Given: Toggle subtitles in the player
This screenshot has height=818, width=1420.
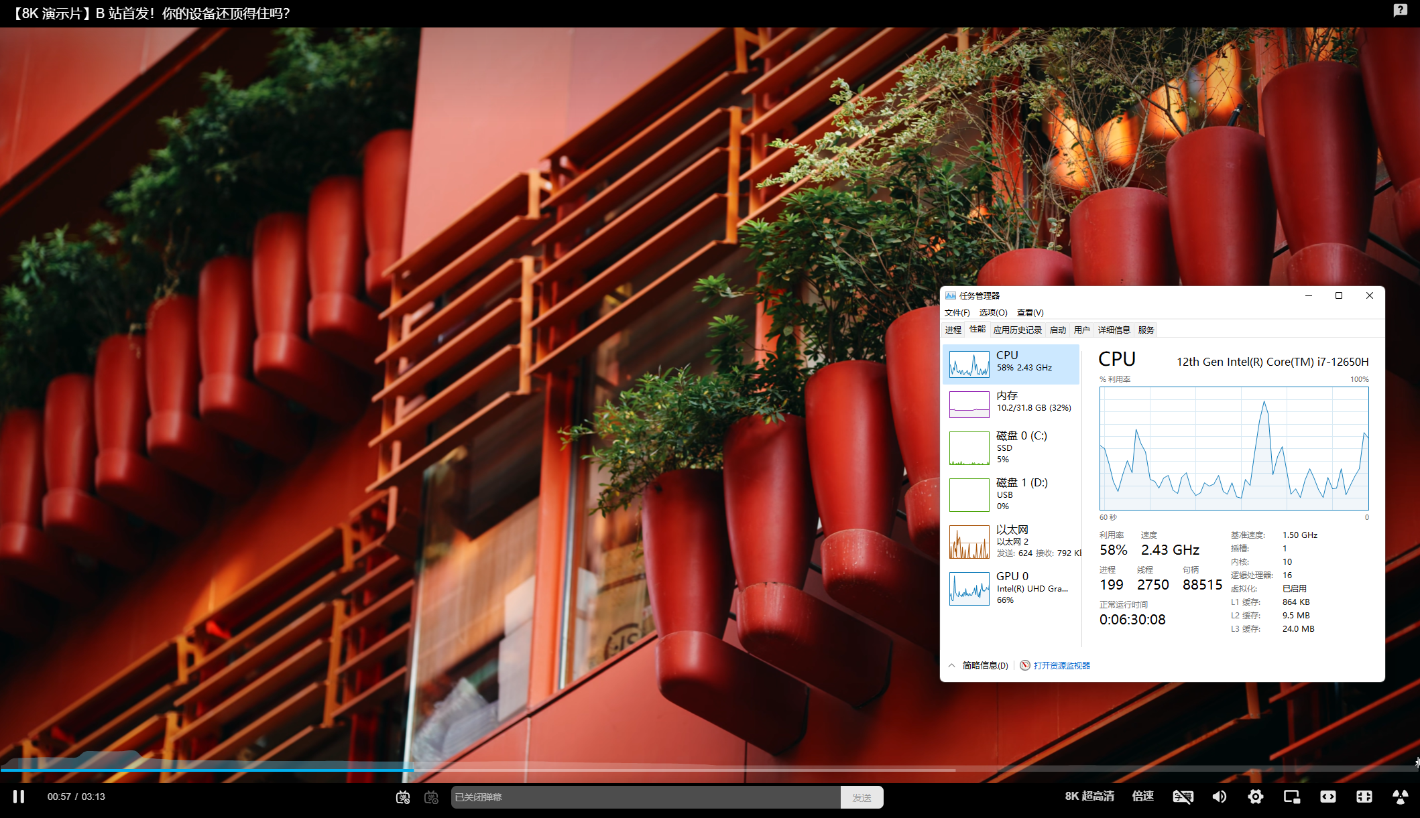Looking at the screenshot, I should click(1183, 797).
